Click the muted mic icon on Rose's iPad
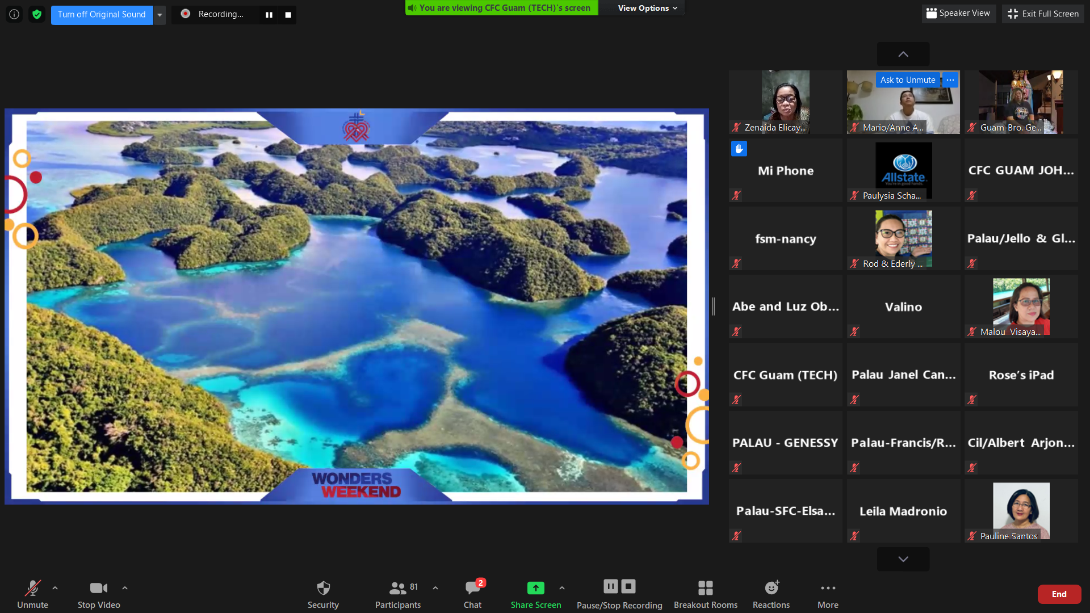The width and height of the screenshot is (1090, 613). [972, 400]
